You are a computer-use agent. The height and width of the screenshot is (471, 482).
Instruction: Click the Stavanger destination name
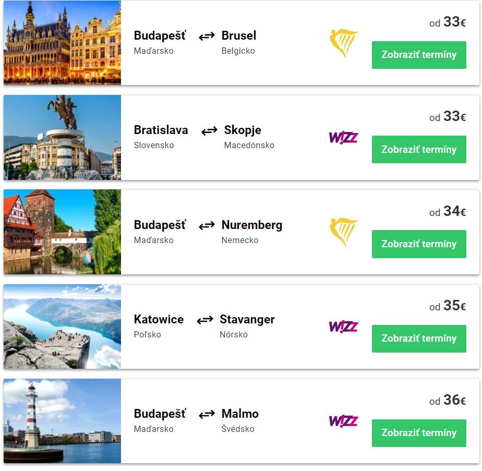247,320
